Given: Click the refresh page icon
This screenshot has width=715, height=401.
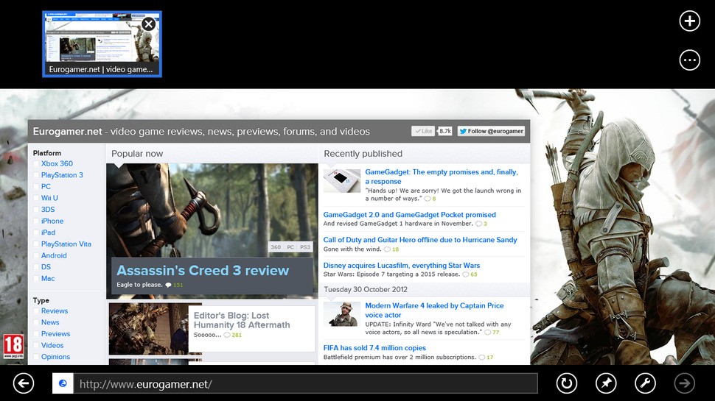Looking at the screenshot, I should point(566,383).
